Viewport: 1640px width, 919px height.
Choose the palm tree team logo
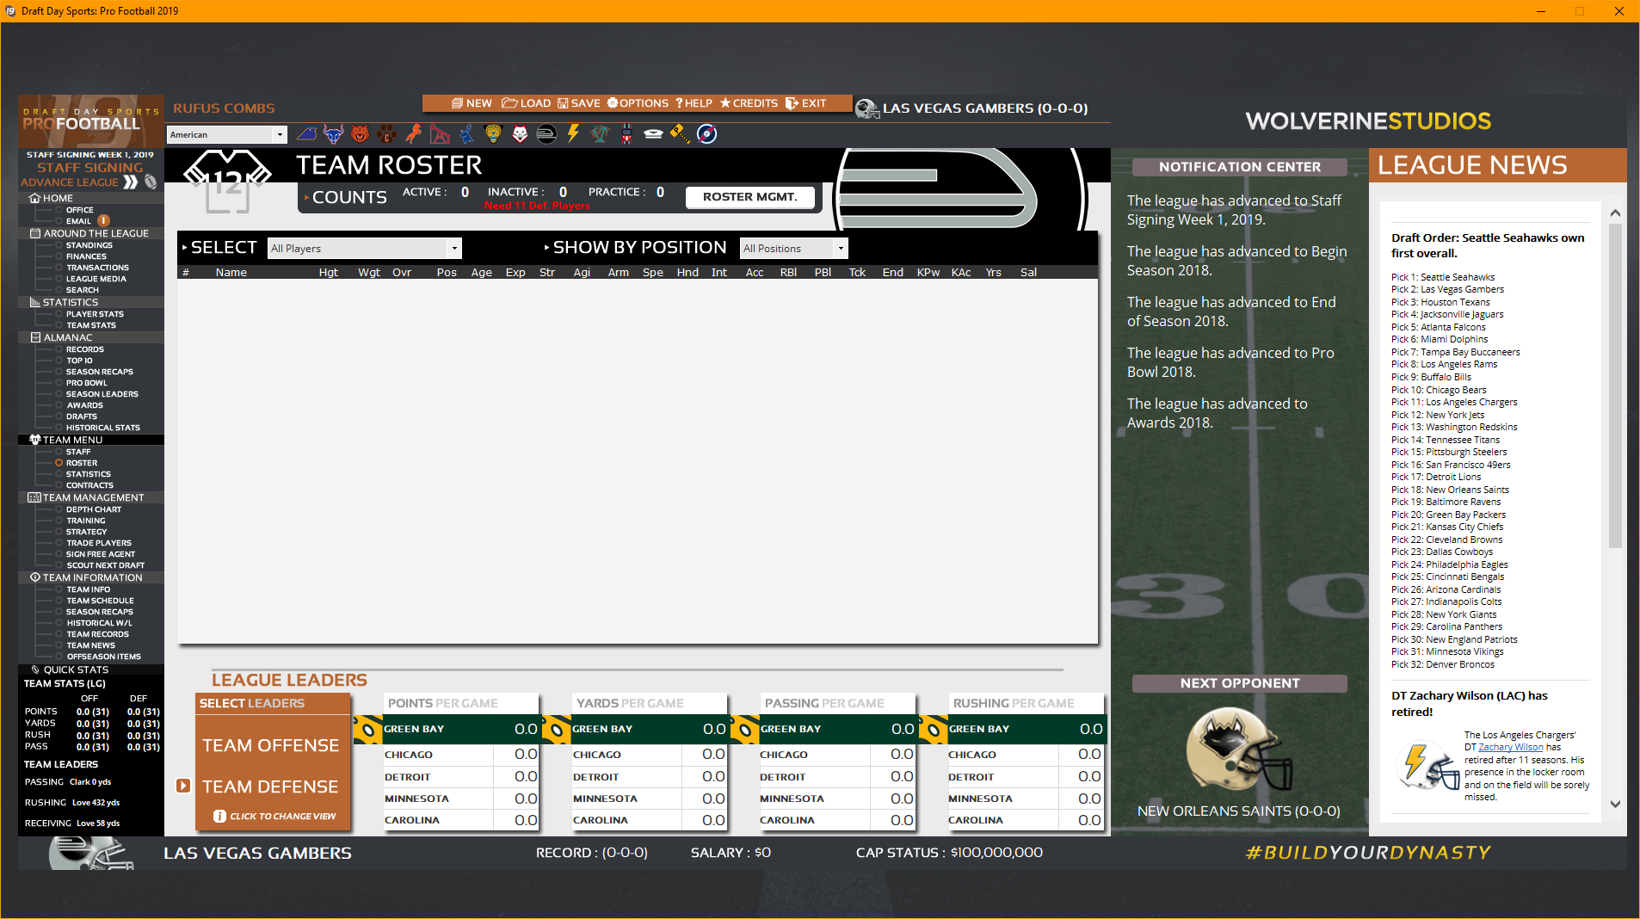600,134
